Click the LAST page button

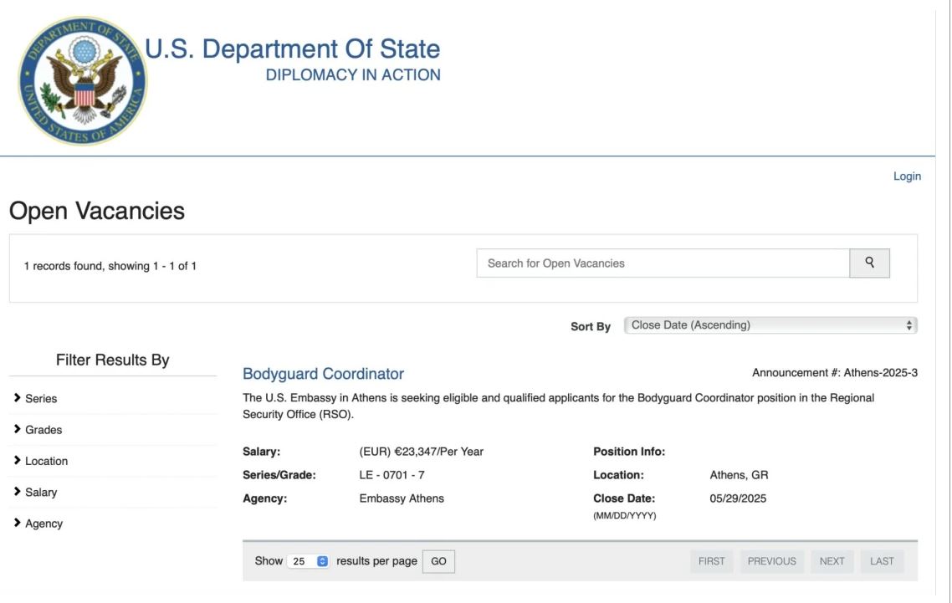pos(882,561)
